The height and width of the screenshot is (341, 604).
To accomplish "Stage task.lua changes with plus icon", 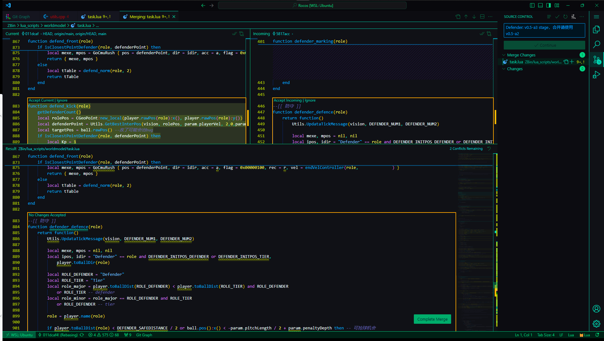I will [x=572, y=62].
